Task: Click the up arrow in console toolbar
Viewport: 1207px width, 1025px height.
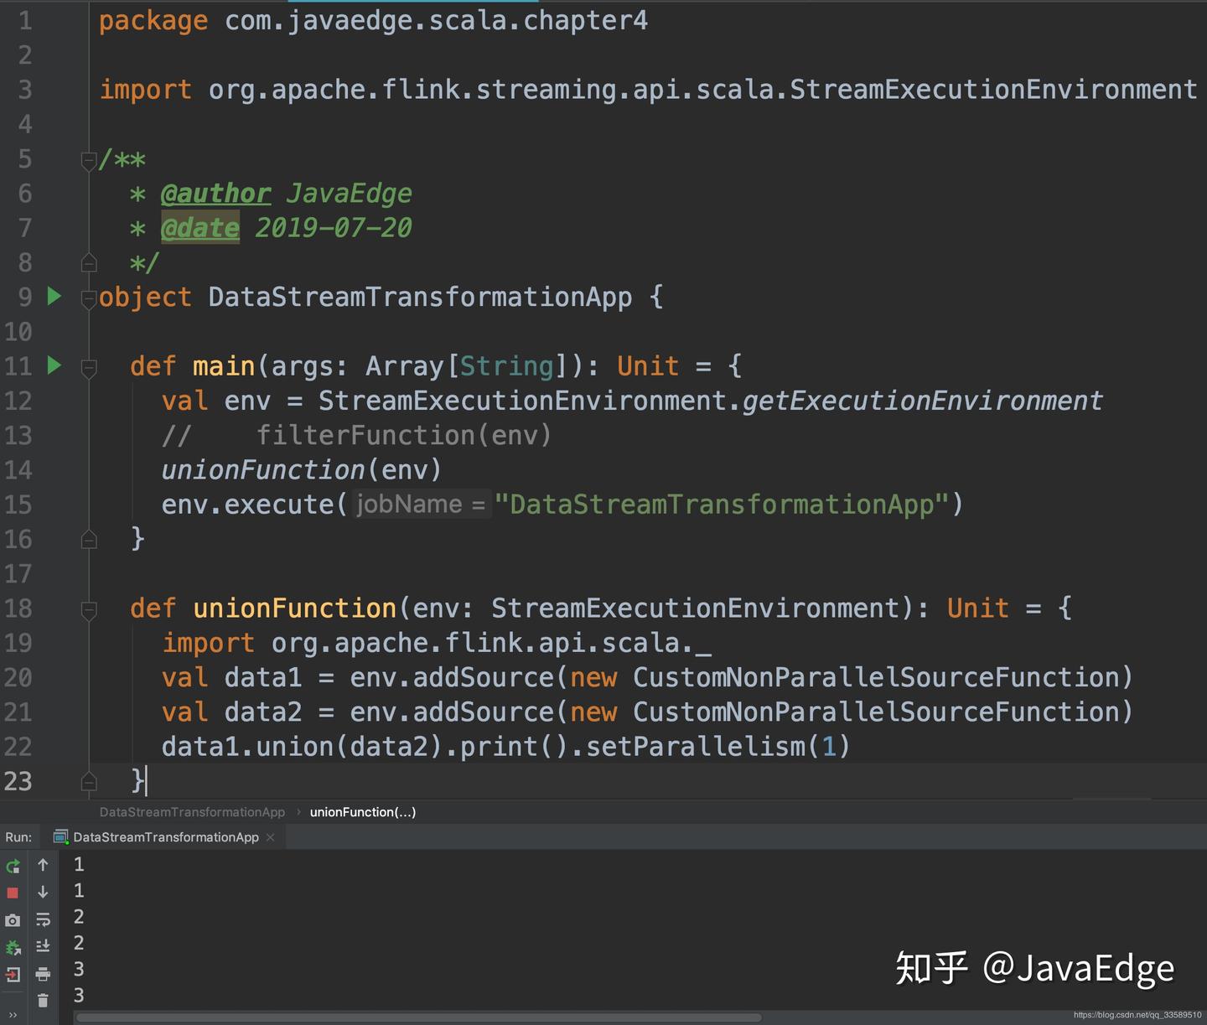Action: click(43, 865)
